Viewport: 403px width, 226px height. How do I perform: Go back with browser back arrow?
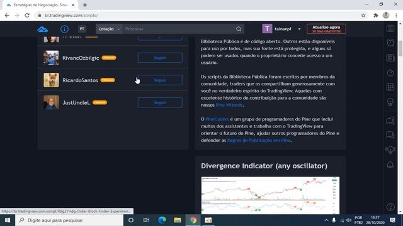[7, 15]
